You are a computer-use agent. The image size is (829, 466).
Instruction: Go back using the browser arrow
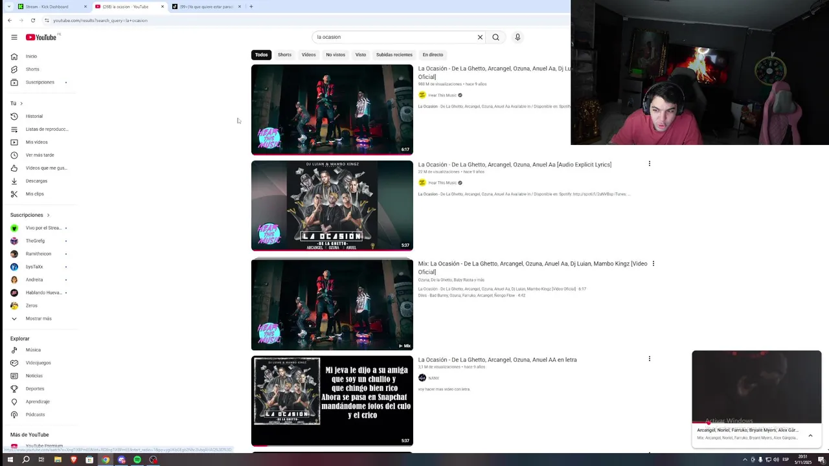point(10,20)
